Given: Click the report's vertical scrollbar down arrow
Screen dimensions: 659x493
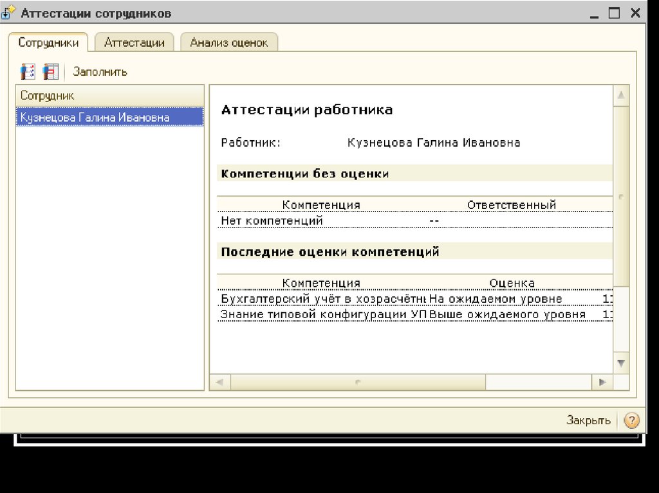Looking at the screenshot, I should 621,363.
